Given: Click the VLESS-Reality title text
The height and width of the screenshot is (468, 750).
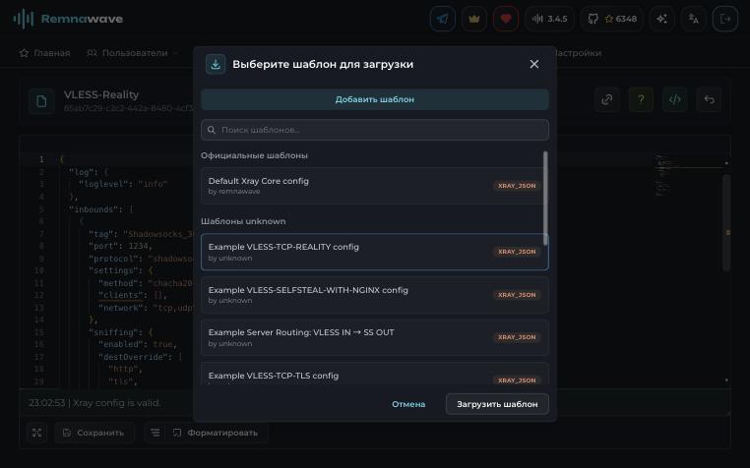Looking at the screenshot, I should pos(101,94).
